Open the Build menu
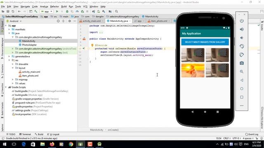Viewport: 264px width, 148px height. [x=64, y=7]
